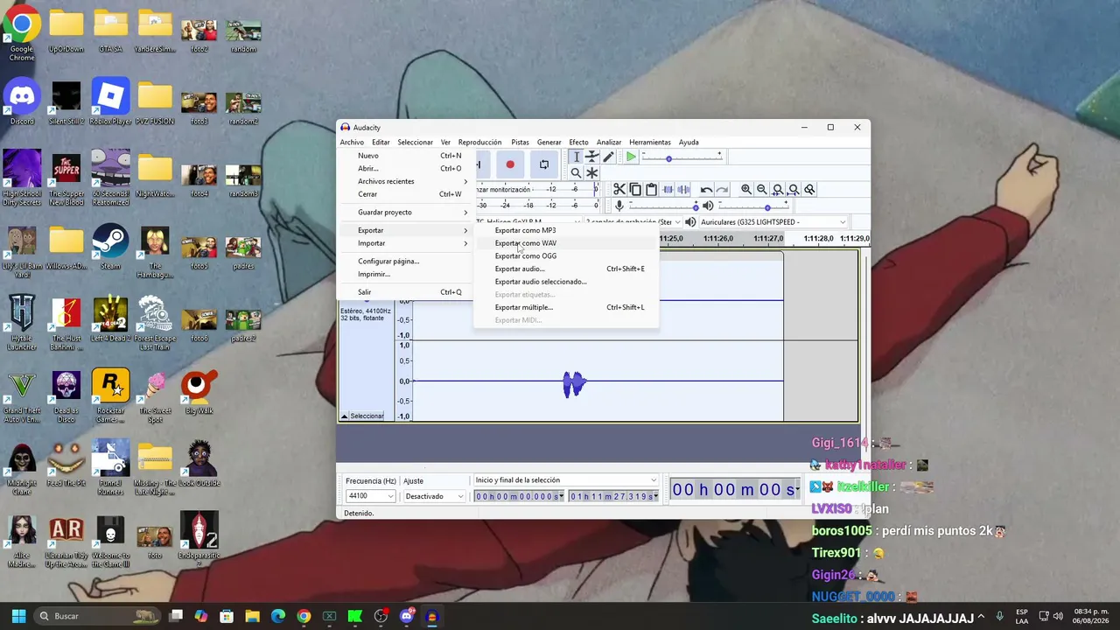Image resolution: width=1120 pixels, height=630 pixels.
Task: Click the timeline ruler at 1:11:26,0
Action: [717, 239]
